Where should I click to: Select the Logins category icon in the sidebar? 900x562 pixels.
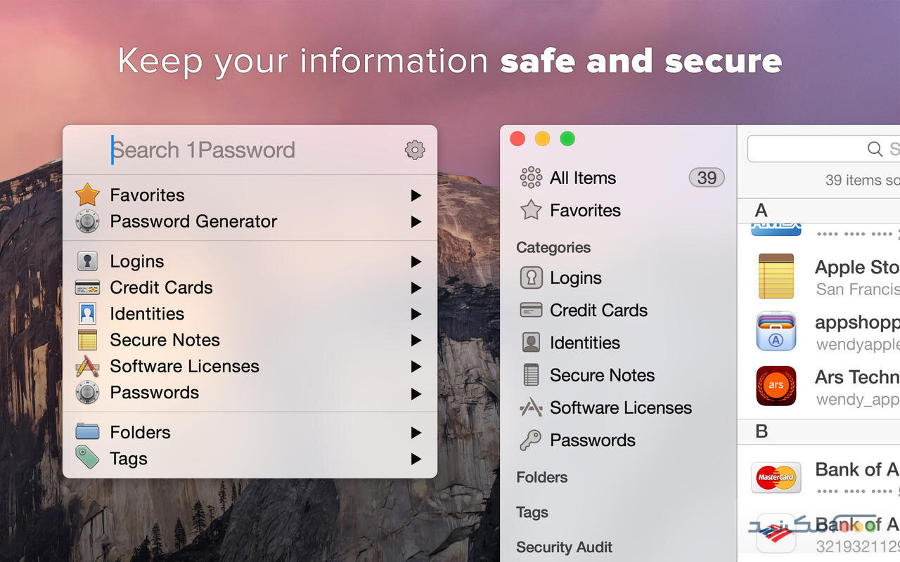click(531, 277)
